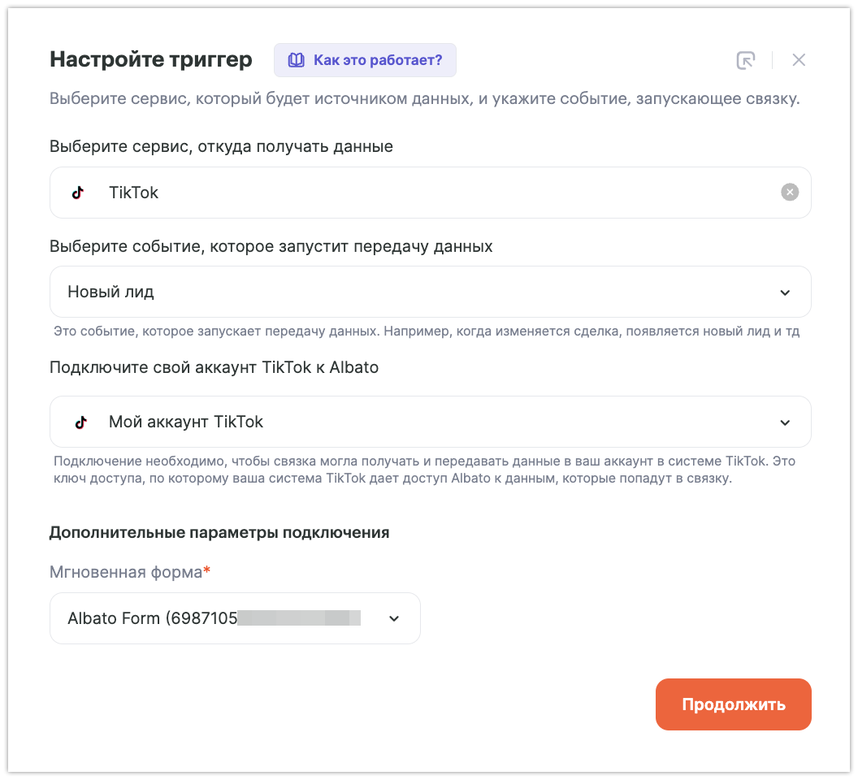This screenshot has width=858, height=780.
Task: Click the 'Дополнительные параметры подключения' section heading
Action: coord(219,532)
